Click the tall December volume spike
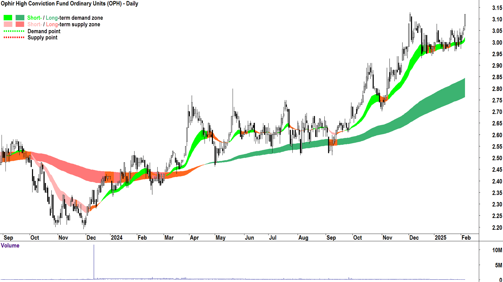 tap(94, 261)
